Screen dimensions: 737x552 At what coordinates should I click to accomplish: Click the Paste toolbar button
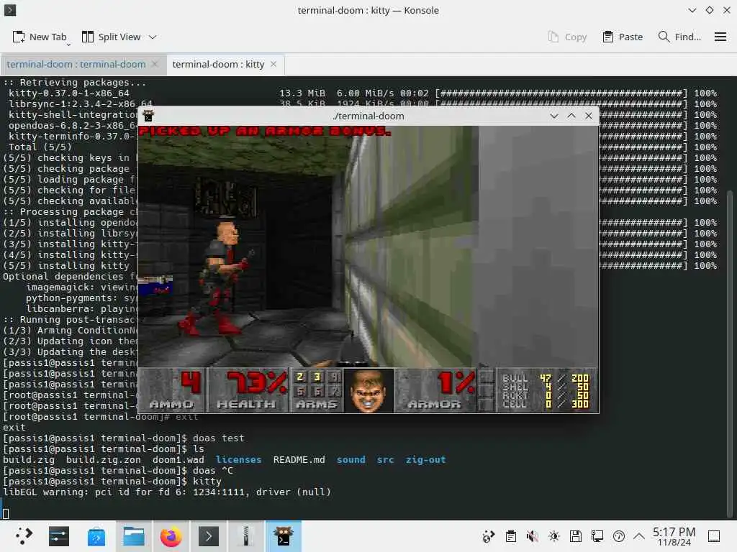point(623,37)
